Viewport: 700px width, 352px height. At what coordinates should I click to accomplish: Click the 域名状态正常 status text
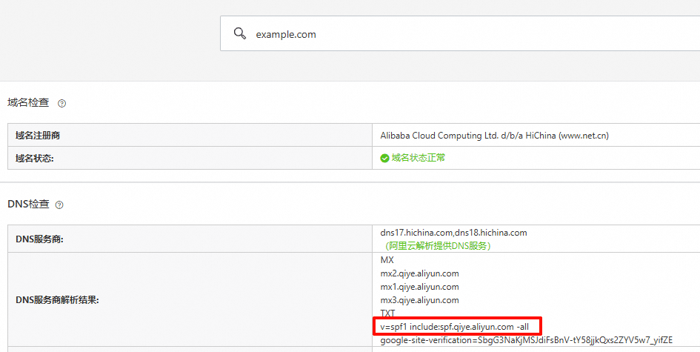[x=419, y=158]
